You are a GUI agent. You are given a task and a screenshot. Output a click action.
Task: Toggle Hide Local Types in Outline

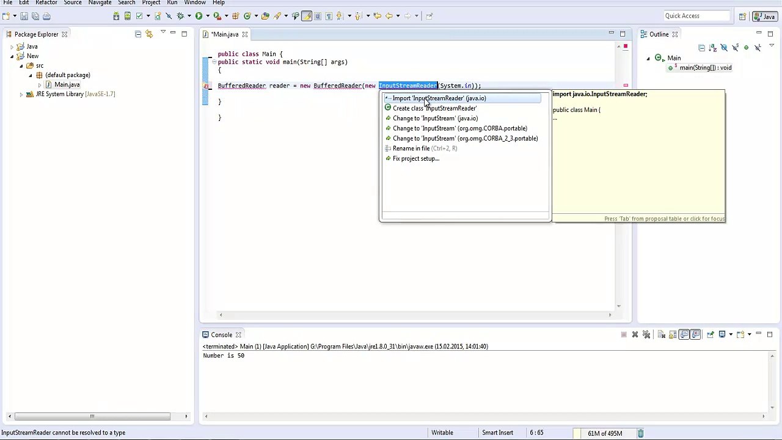pyautogui.click(x=758, y=48)
